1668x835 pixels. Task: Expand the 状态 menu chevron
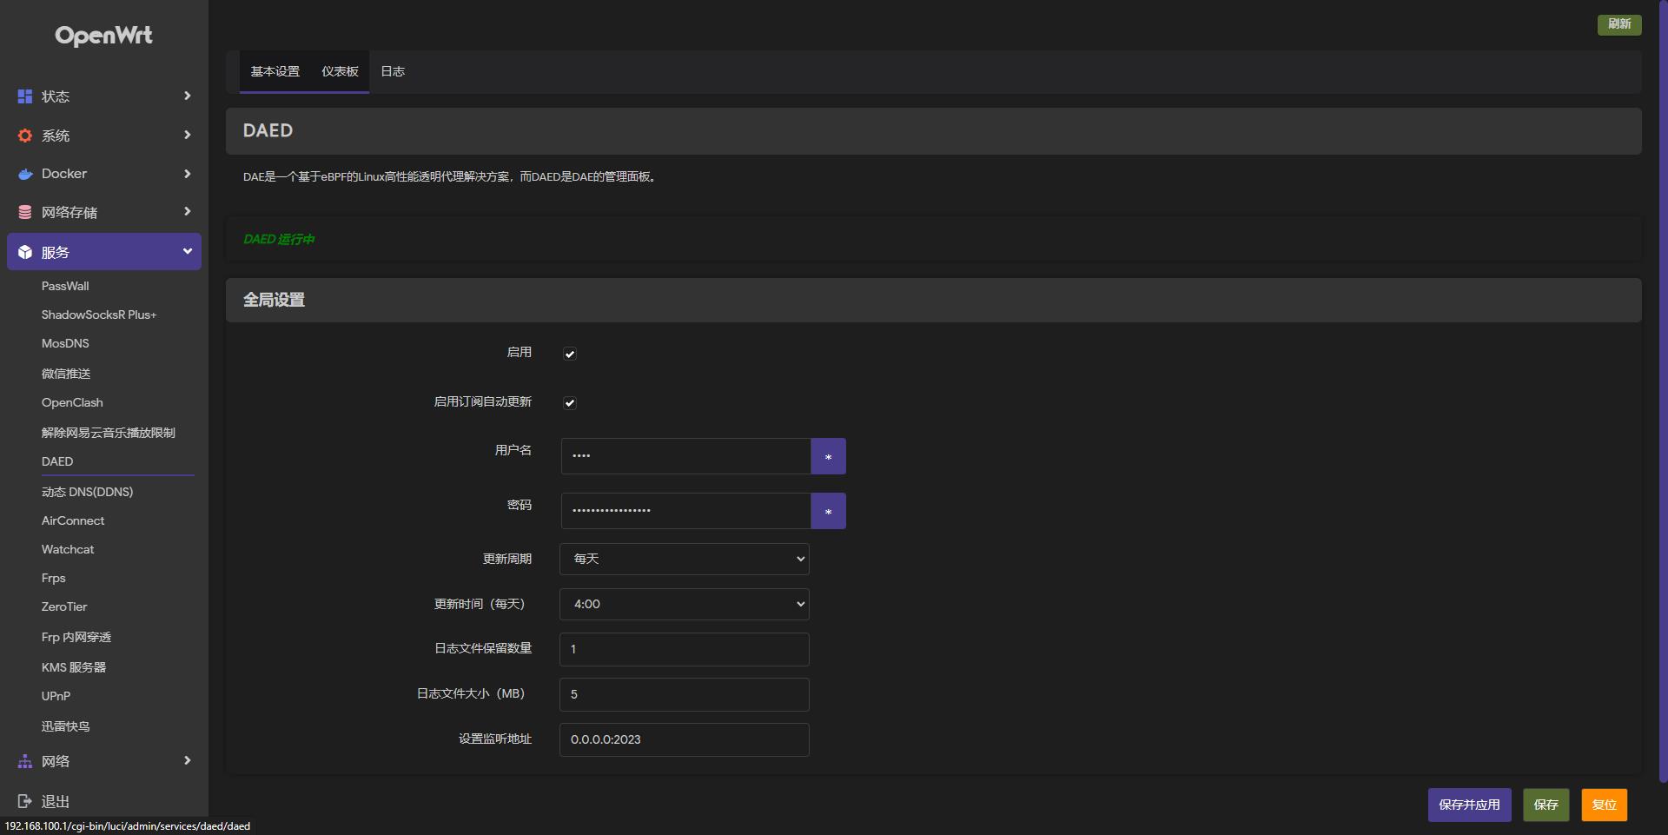[x=187, y=96]
